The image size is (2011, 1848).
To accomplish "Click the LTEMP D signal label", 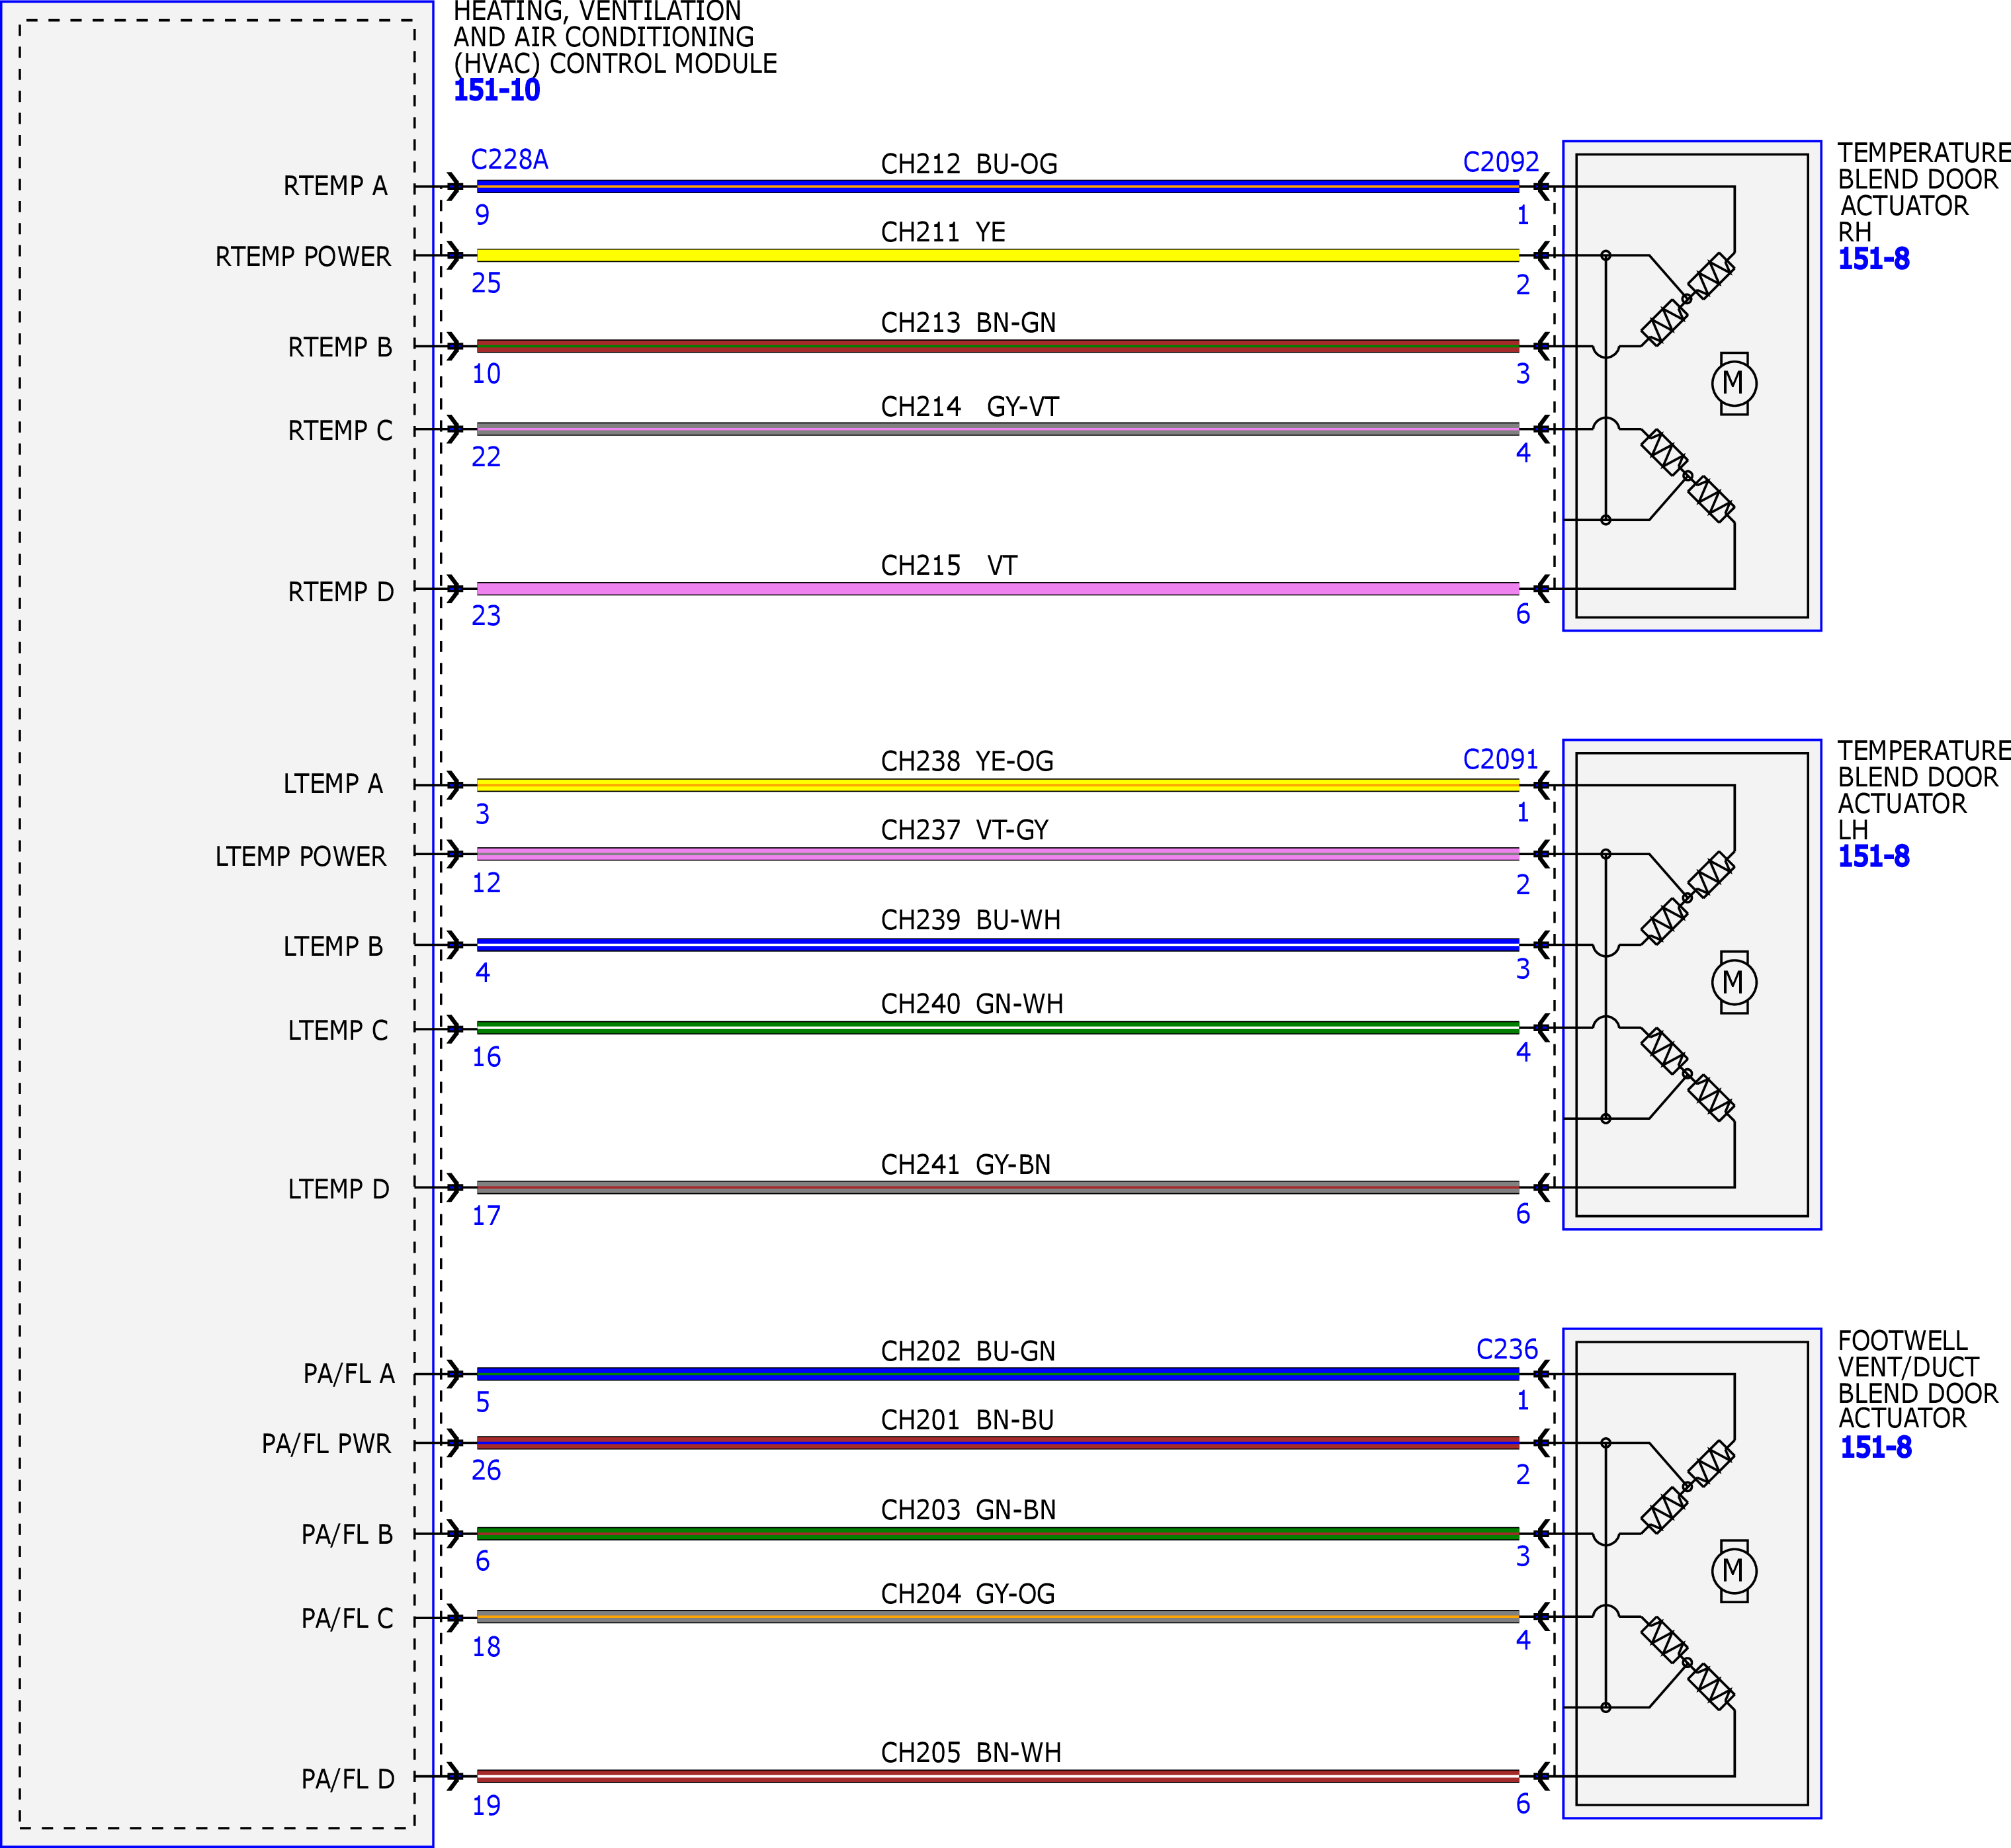I will coord(339,1189).
